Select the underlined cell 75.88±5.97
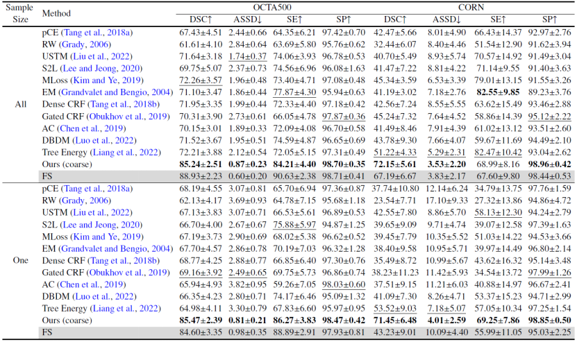This screenshot has height=342, width=577. pos(294,224)
